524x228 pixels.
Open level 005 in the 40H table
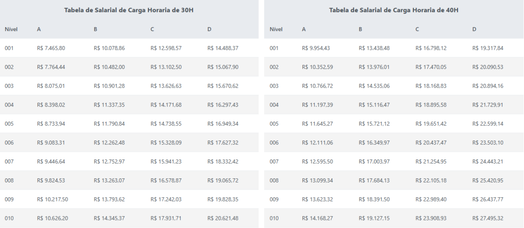click(274, 124)
